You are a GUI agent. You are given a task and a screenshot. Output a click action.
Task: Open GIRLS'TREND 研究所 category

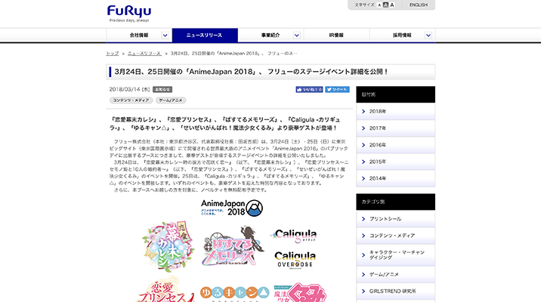tap(395, 291)
